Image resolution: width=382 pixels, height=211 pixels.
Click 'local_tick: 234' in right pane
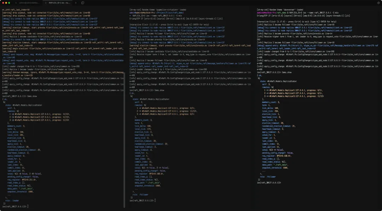coord(271,111)
